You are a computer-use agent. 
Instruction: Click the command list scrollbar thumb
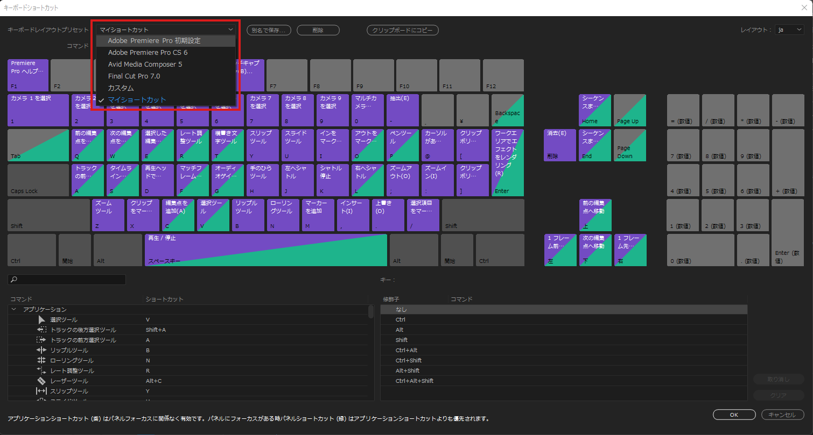[x=370, y=312]
